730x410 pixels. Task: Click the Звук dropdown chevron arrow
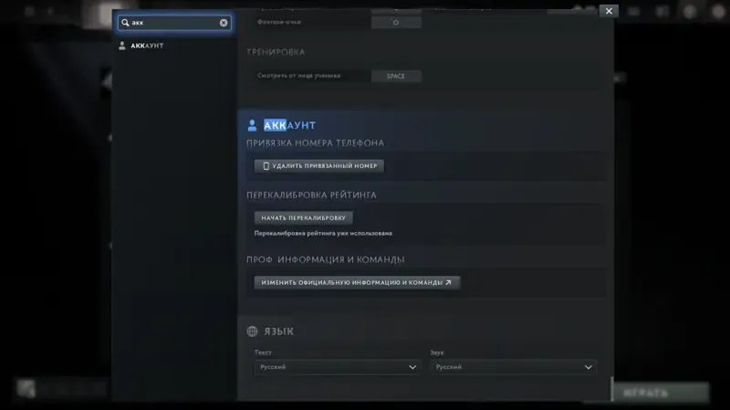point(588,367)
